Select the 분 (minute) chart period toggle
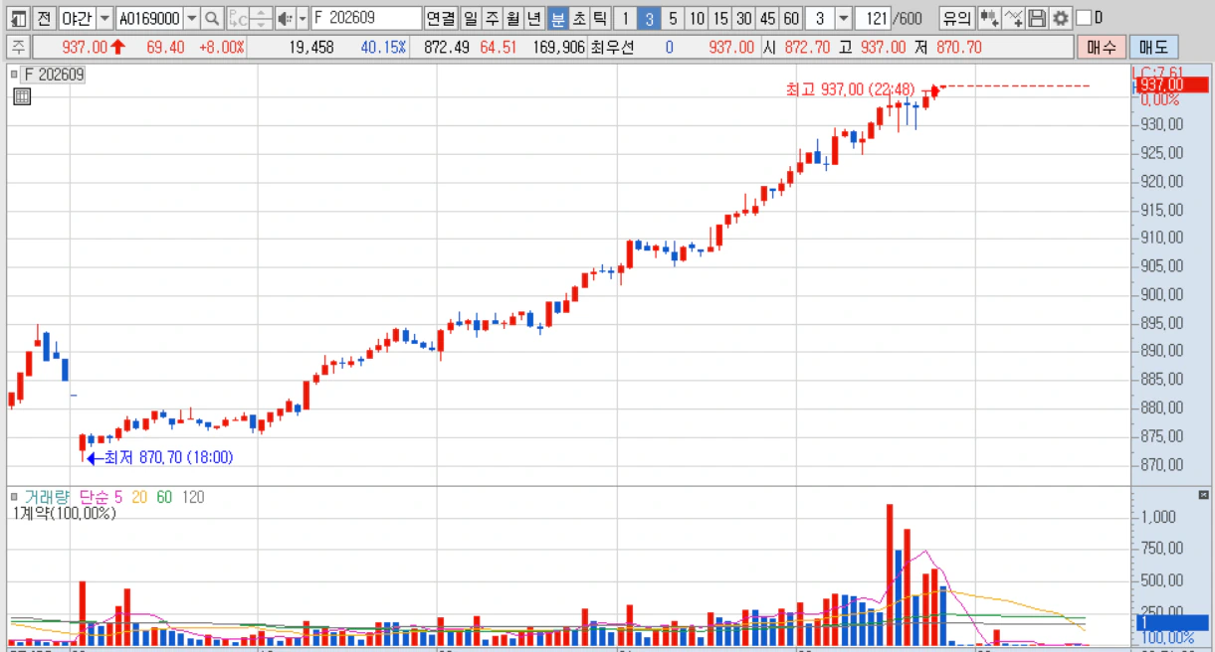This screenshot has width=1215, height=652. click(557, 18)
